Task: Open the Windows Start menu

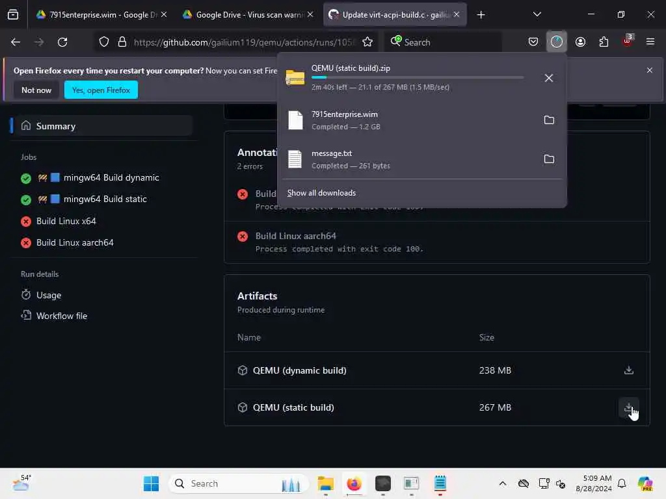Action: click(x=151, y=483)
